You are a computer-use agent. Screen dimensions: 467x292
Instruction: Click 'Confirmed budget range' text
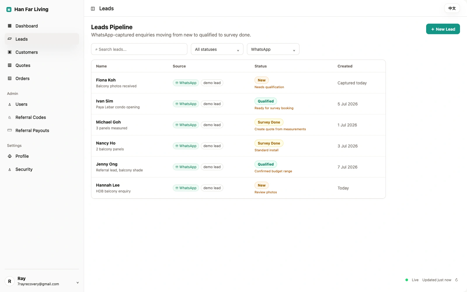coord(273,171)
